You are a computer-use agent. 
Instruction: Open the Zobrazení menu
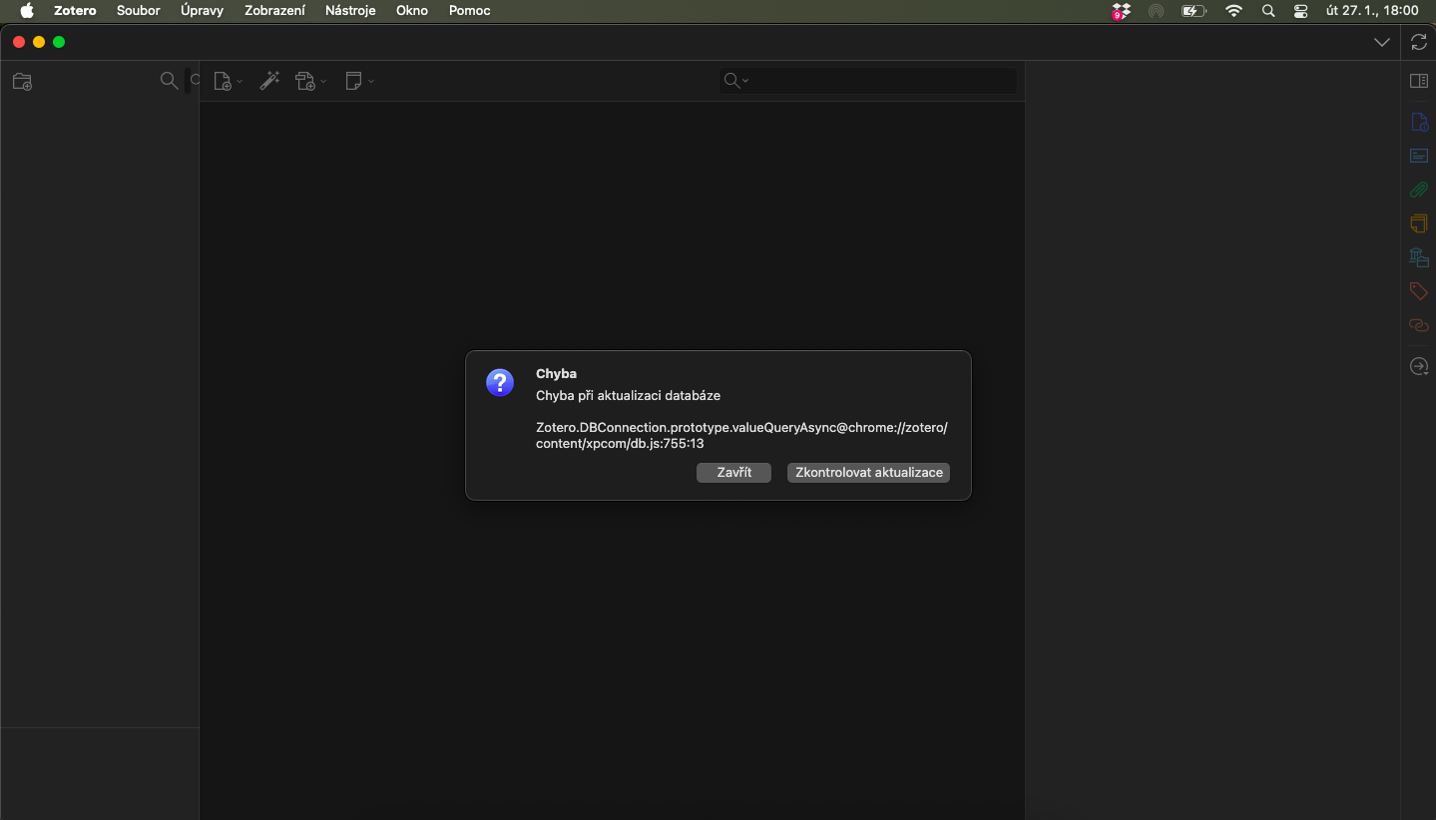pos(274,11)
